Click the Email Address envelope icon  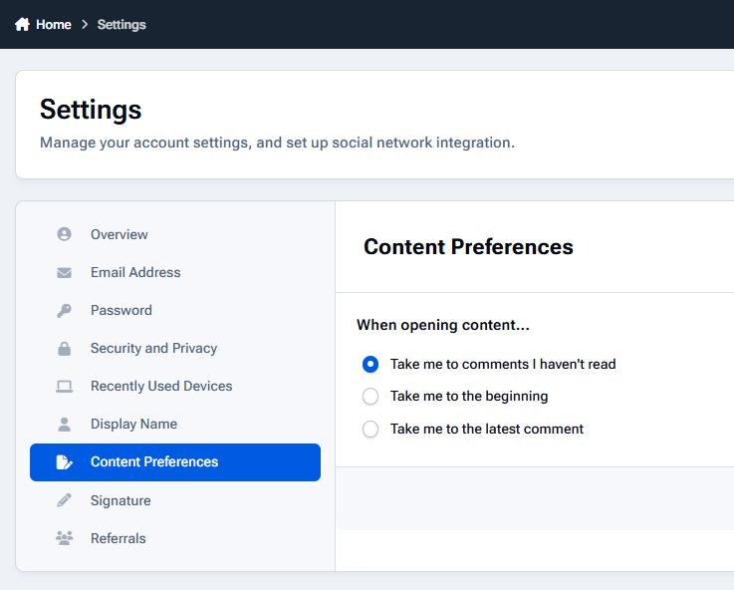point(64,272)
